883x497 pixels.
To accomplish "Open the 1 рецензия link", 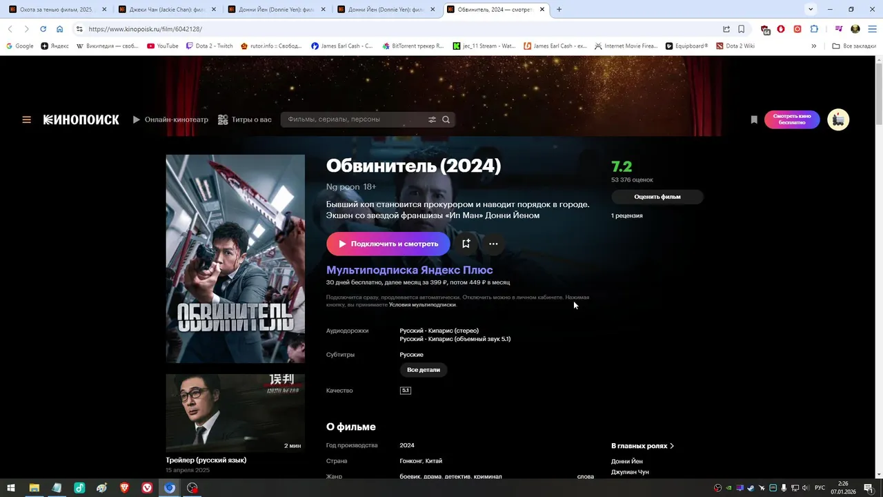I will point(627,215).
